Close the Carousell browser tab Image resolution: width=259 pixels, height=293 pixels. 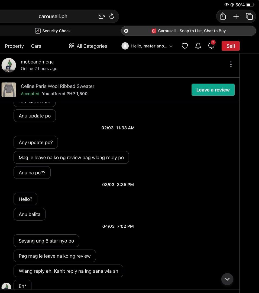coord(126,31)
